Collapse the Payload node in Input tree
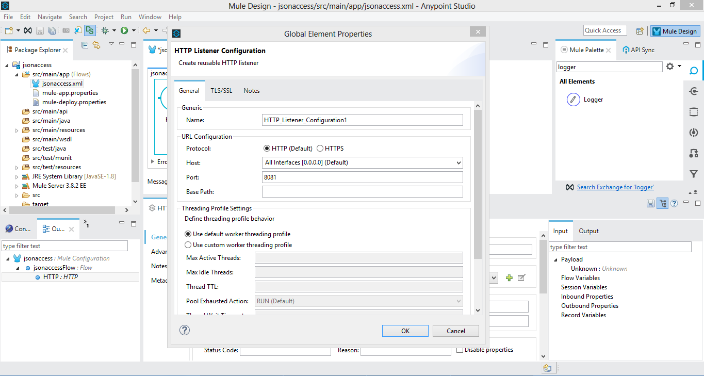 (x=556, y=259)
